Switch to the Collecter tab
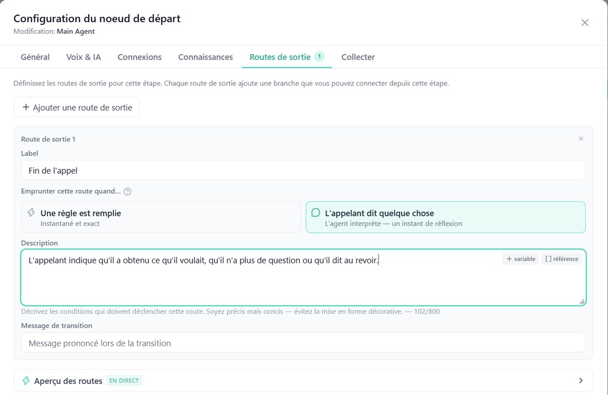608x395 pixels. click(358, 57)
